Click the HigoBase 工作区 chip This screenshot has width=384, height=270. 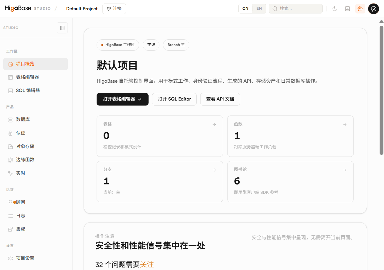tap(118, 45)
